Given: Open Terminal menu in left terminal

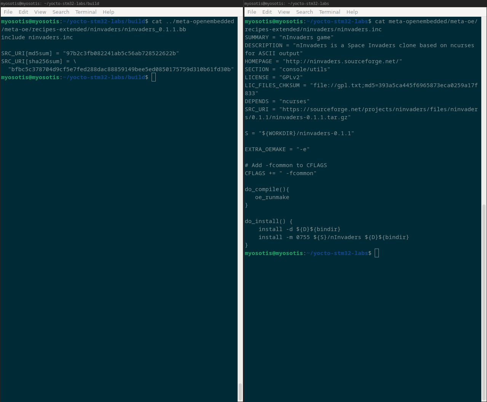Looking at the screenshot, I should [86, 12].
